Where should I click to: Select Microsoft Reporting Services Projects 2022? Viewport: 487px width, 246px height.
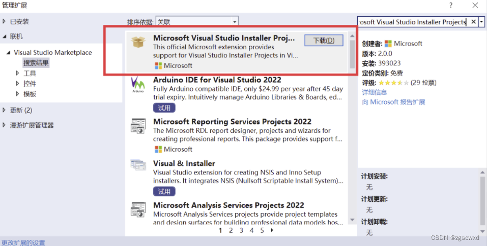pyautogui.click(x=233, y=122)
